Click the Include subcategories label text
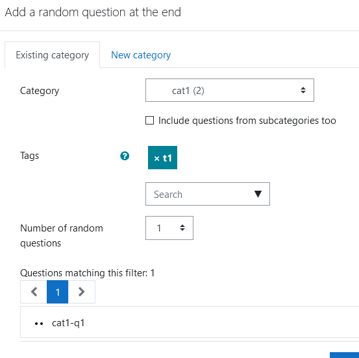 247,121
